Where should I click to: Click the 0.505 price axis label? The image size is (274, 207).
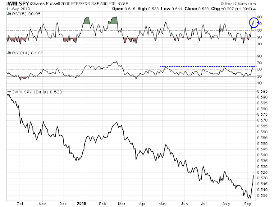[262, 195]
